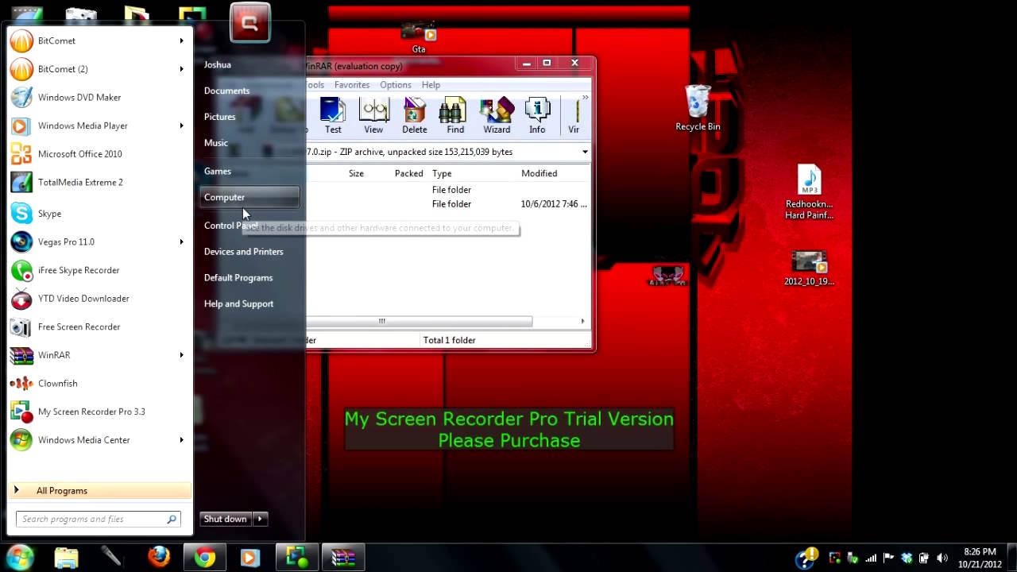Image resolution: width=1017 pixels, height=572 pixels.
Task: Expand the BitComet jump list arrow
Action: (x=181, y=41)
